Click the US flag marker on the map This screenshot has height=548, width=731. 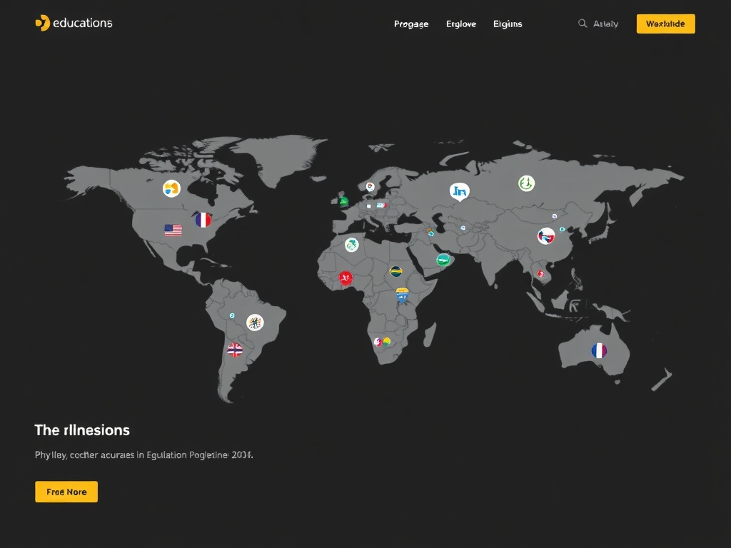pyautogui.click(x=173, y=230)
